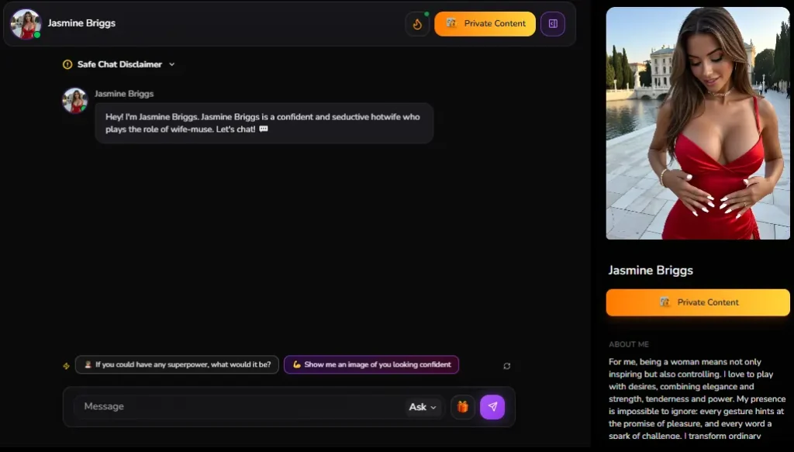Choose the superpower question suggestion
This screenshot has height=452, width=794.
tap(178, 364)
